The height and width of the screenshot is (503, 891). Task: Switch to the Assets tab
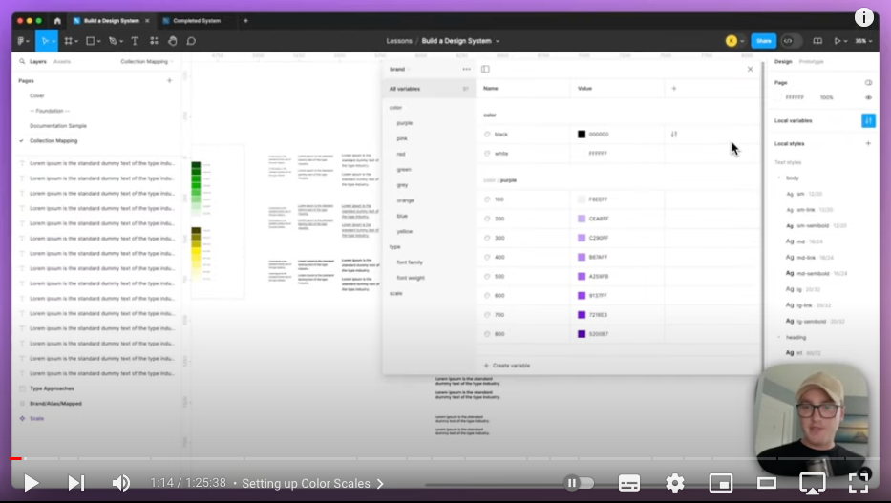[x=62, y=61]
